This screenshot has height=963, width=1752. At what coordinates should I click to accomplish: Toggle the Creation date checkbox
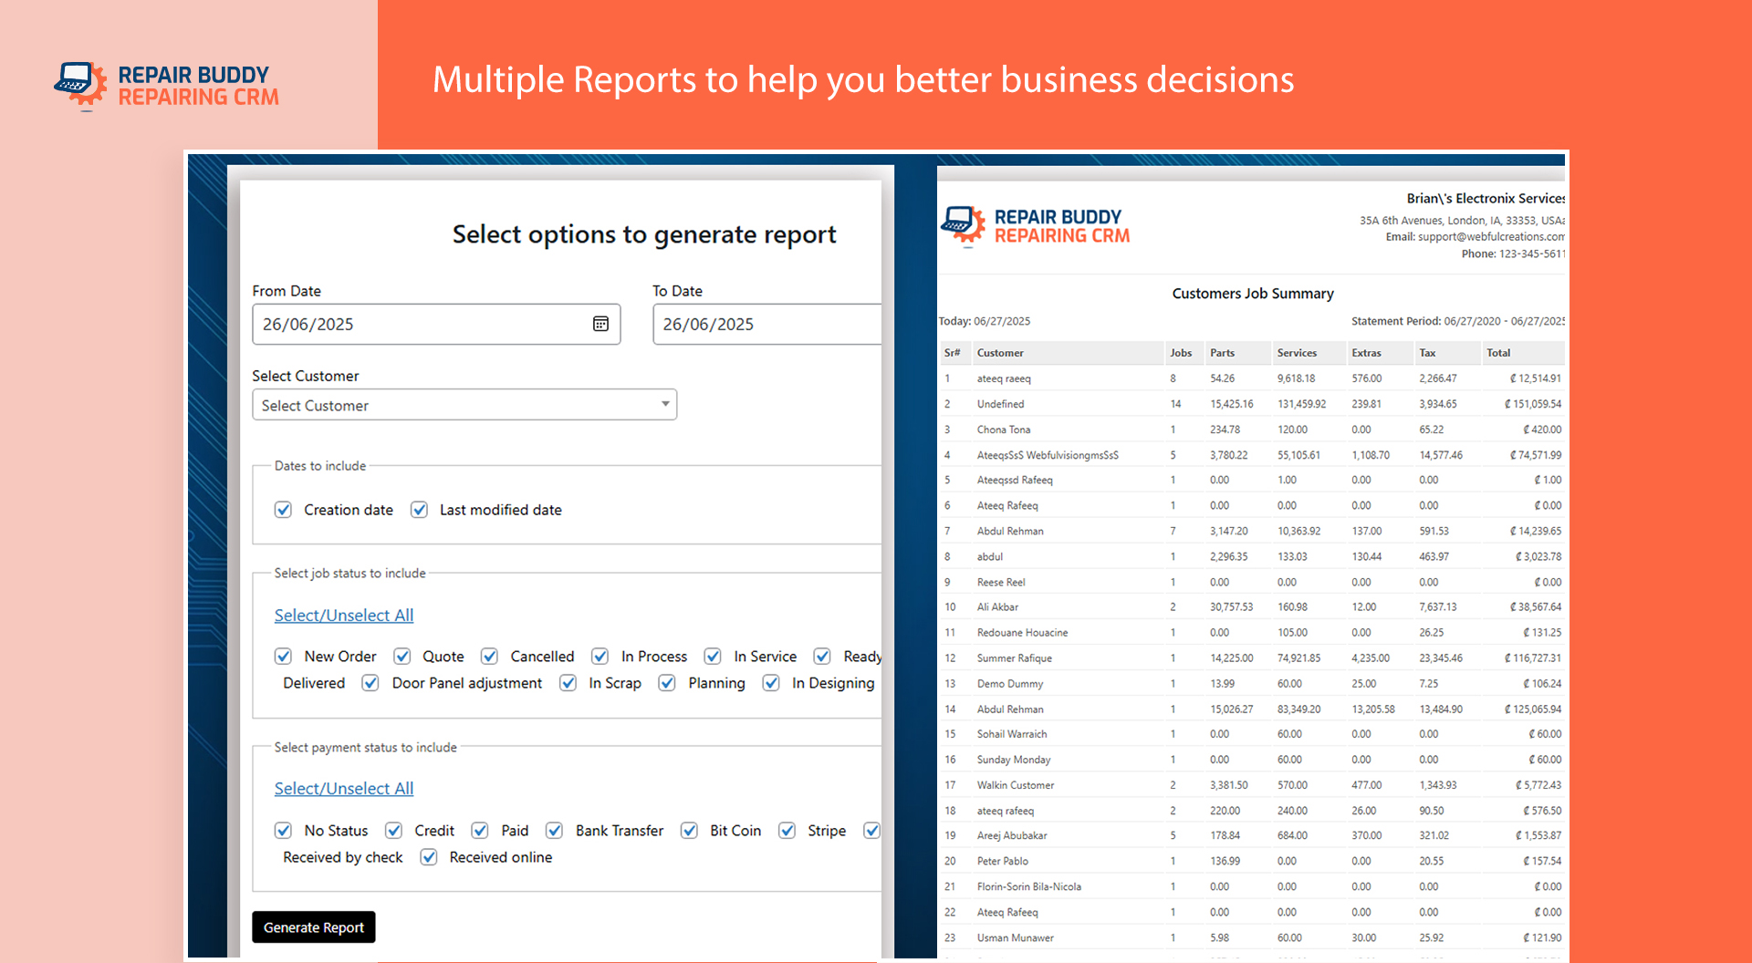(x=284, y=510)
